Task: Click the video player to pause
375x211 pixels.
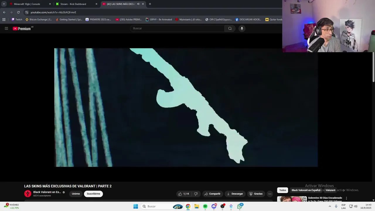Action: [x=186, y=108]
